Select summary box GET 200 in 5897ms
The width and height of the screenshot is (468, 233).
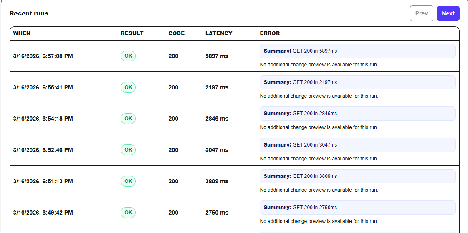(357, 51)
